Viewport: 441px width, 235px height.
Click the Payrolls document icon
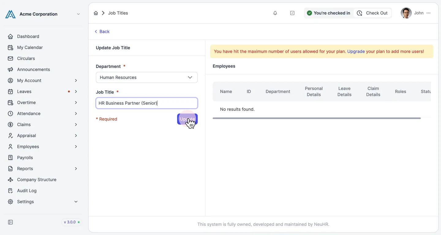[10, 158]
